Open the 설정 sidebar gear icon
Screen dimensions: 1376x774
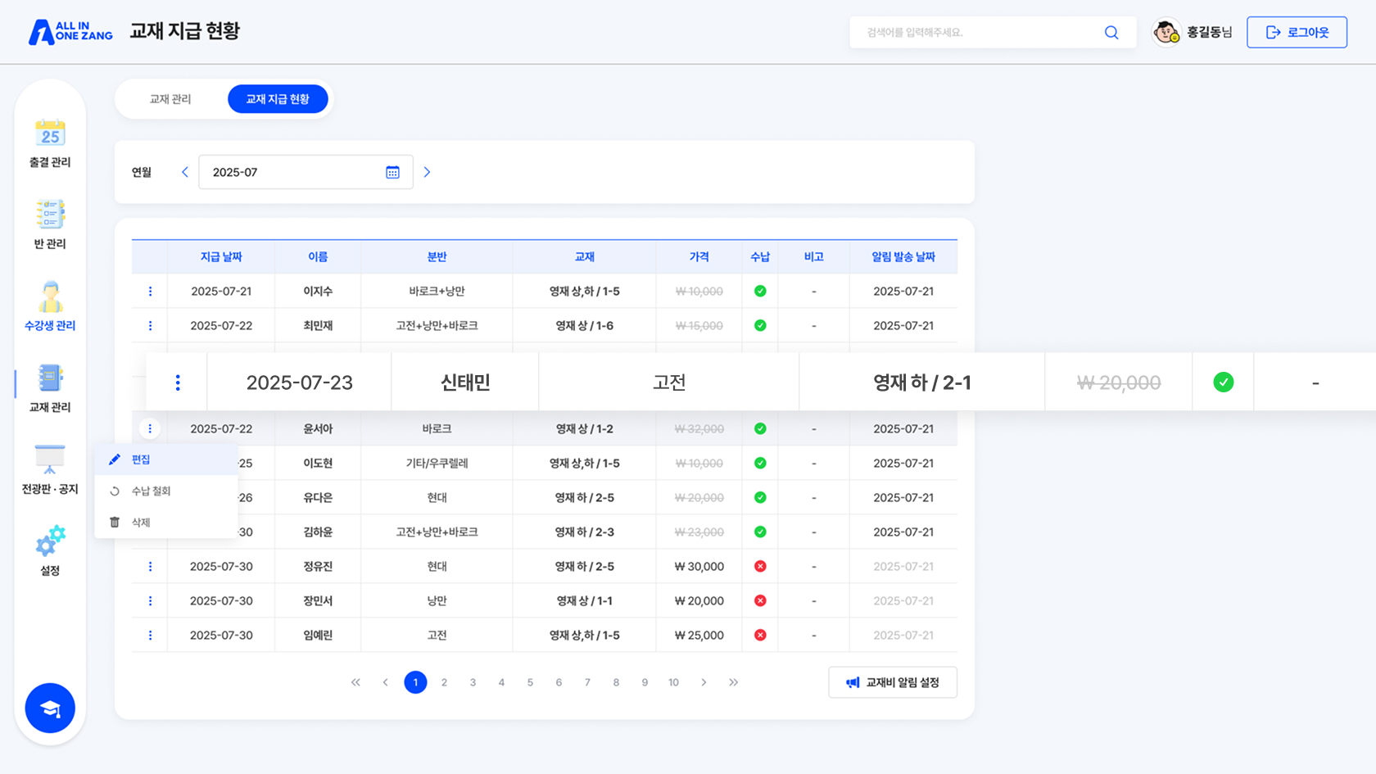(x=50, y=547)
